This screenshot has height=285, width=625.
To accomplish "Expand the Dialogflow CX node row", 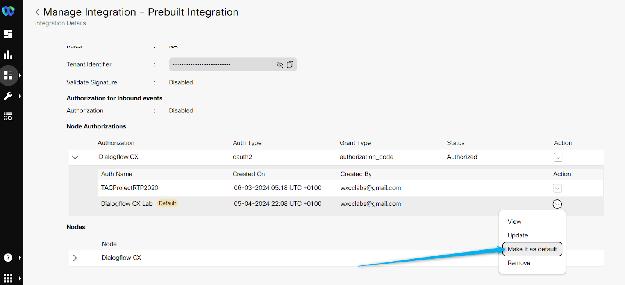I will click(75, 258).
